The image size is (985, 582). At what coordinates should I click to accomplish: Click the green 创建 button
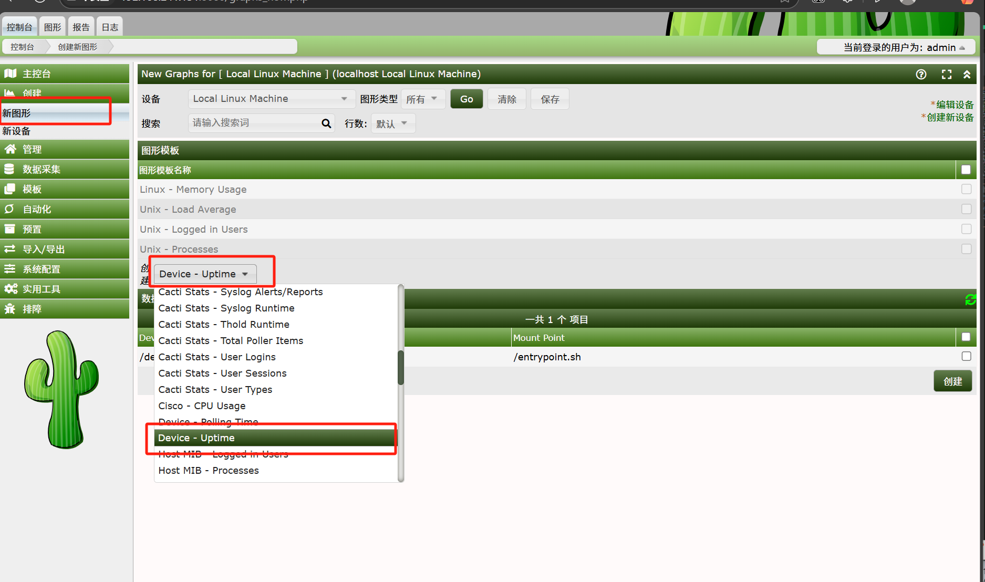tap(953, 381)
